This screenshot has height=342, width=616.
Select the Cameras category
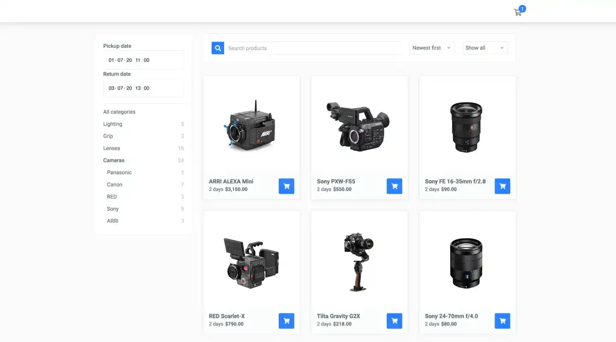click(114, 160)
